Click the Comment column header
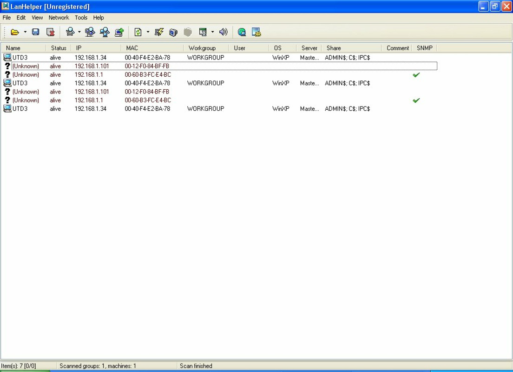This screenshot has height=372, width=513. (x=396, y=48)
